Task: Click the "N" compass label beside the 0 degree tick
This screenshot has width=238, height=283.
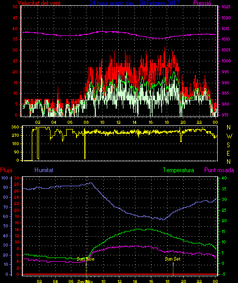Action: 229,162
